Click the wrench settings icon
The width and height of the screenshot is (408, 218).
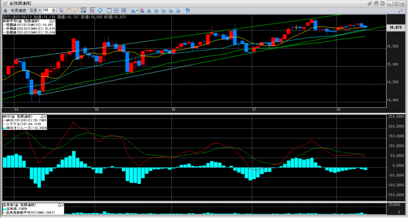[400, 10]
